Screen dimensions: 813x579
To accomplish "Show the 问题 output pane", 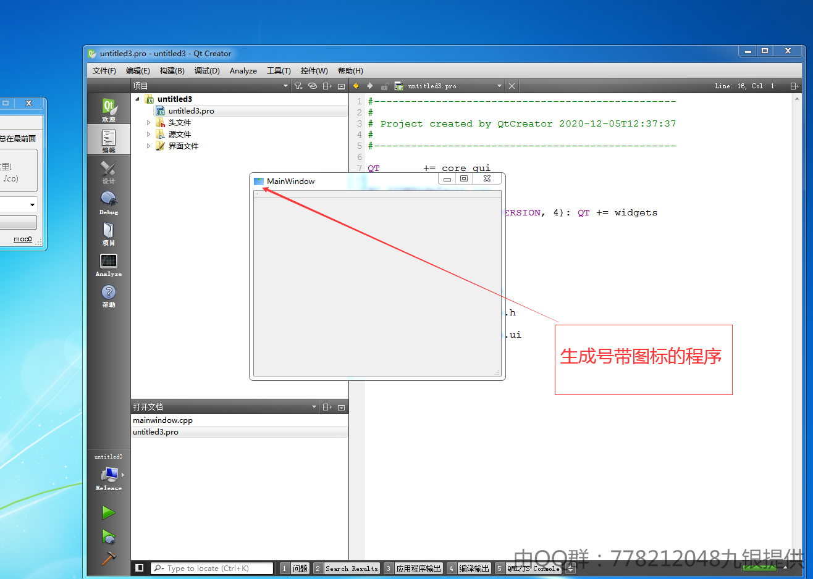I will click(294, 569).
